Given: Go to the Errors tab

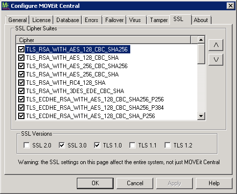Looking at the screenshot, I should coord(92,20).
